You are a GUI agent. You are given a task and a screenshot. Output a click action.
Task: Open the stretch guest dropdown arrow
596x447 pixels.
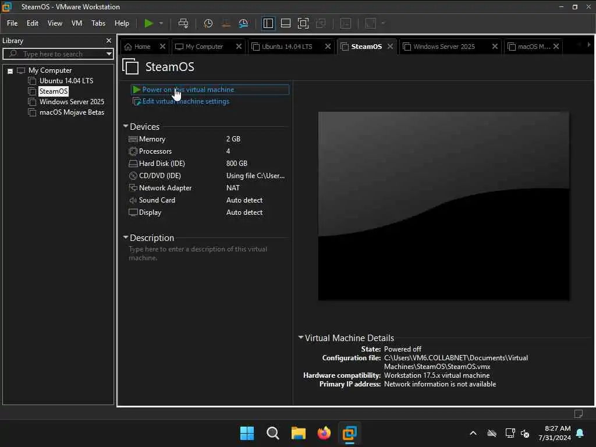[x=383, y=23]
